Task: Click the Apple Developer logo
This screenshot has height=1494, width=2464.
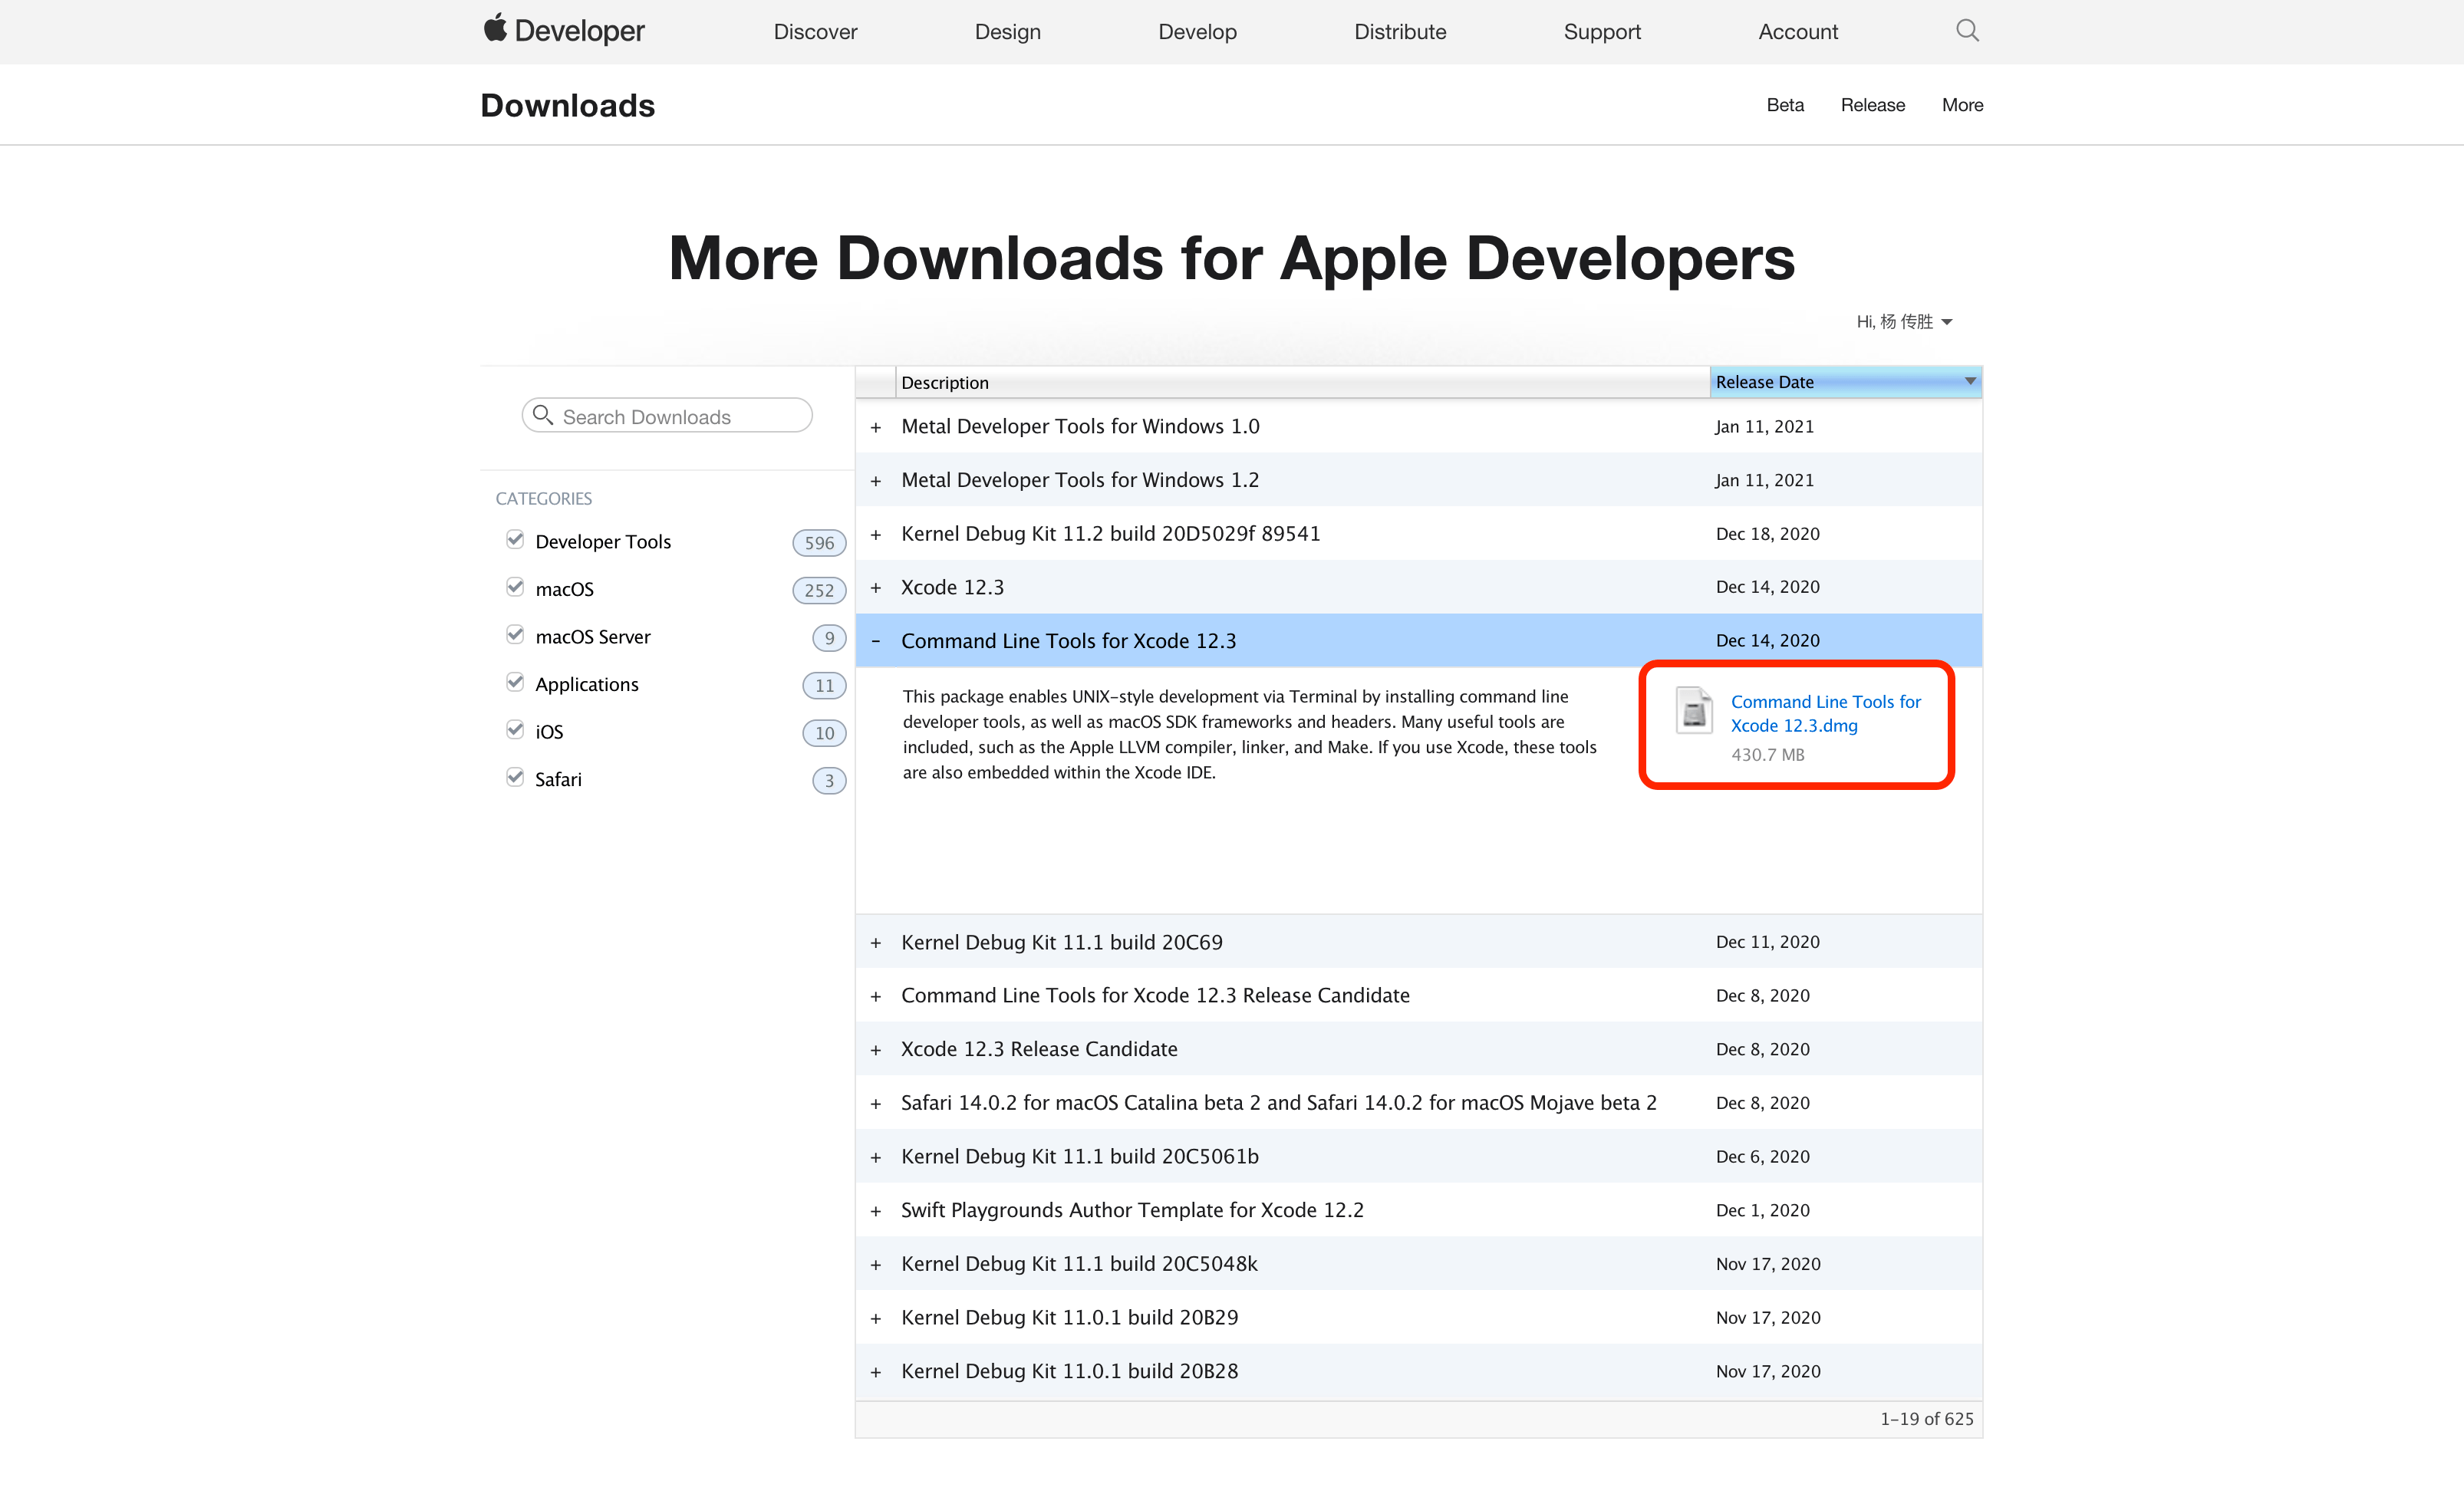Action: pos(564,31)
